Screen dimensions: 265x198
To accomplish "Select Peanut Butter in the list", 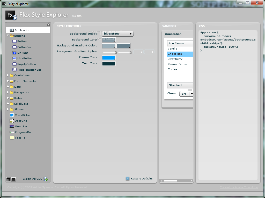I will click(x=180, y=64).
